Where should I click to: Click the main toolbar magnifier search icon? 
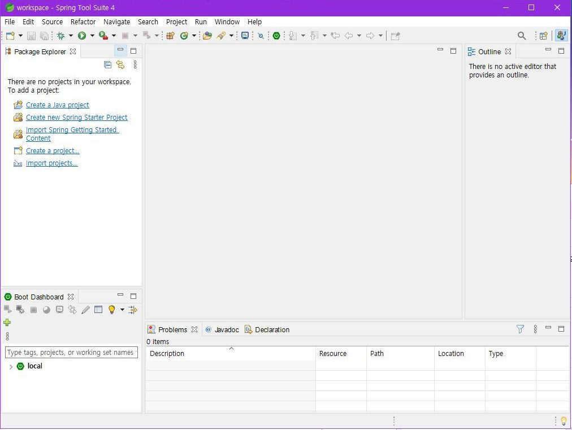[x=522, y=36]
